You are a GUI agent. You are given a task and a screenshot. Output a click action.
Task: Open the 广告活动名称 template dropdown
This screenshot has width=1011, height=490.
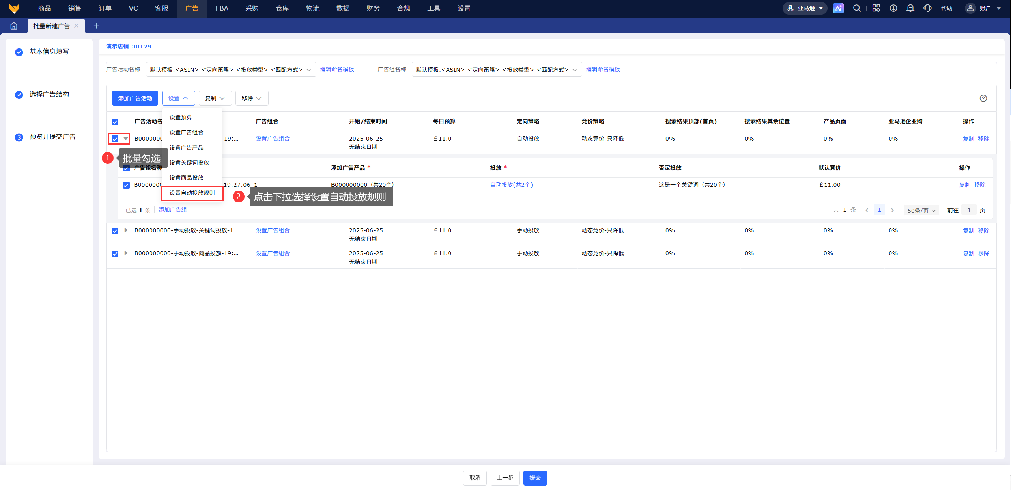[231, 70]
